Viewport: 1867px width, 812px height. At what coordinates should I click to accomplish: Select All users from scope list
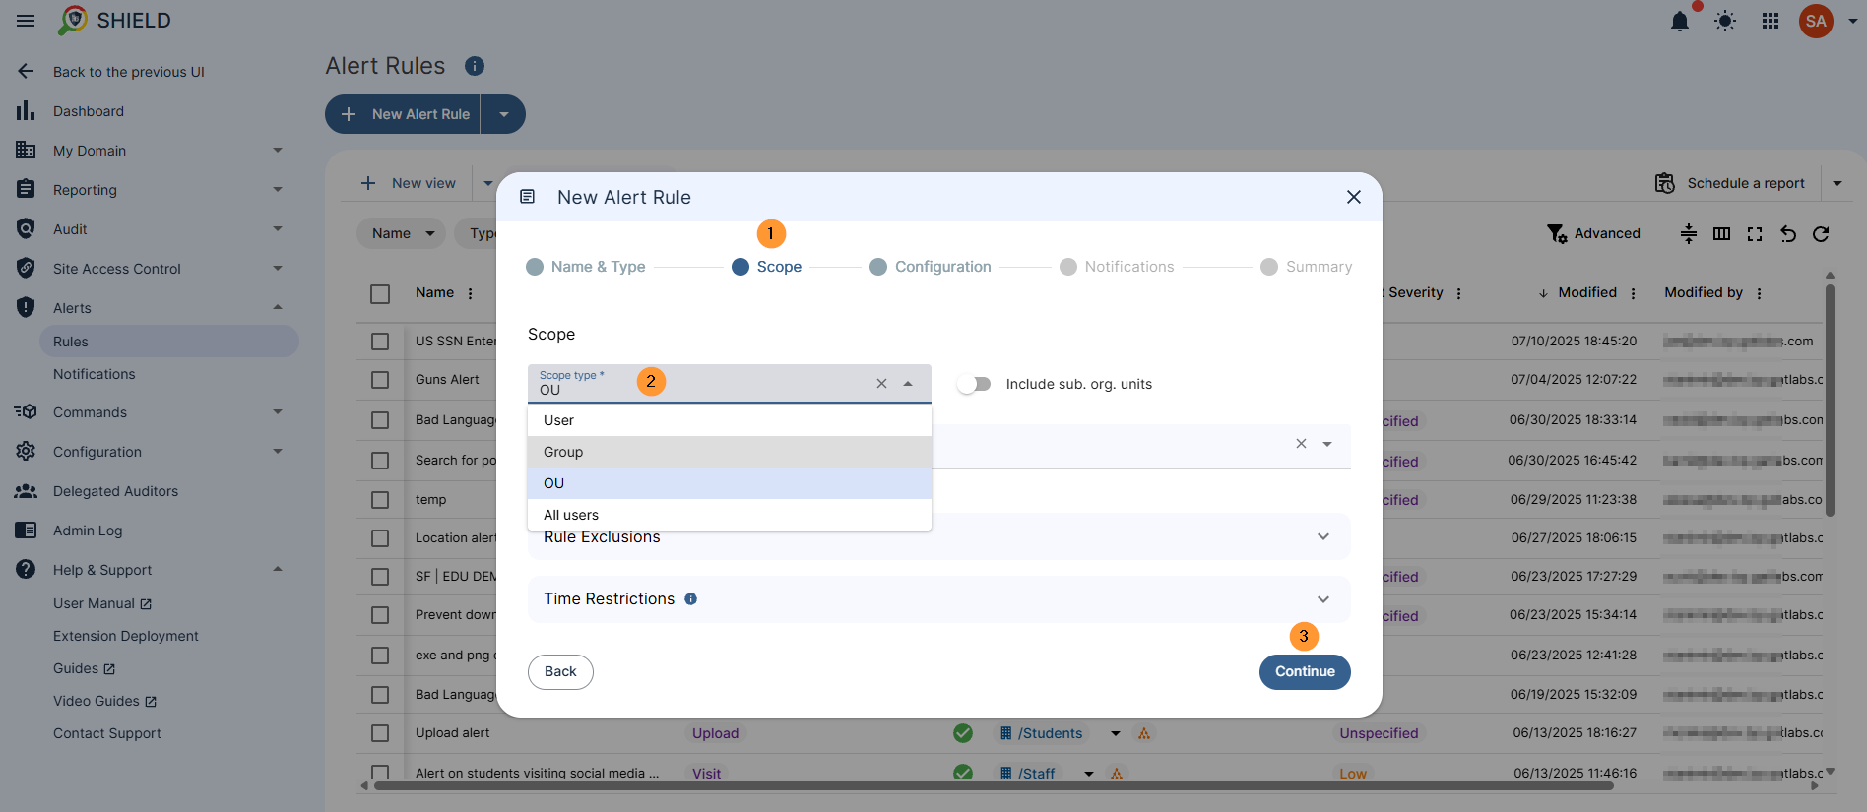pos(730,515)
